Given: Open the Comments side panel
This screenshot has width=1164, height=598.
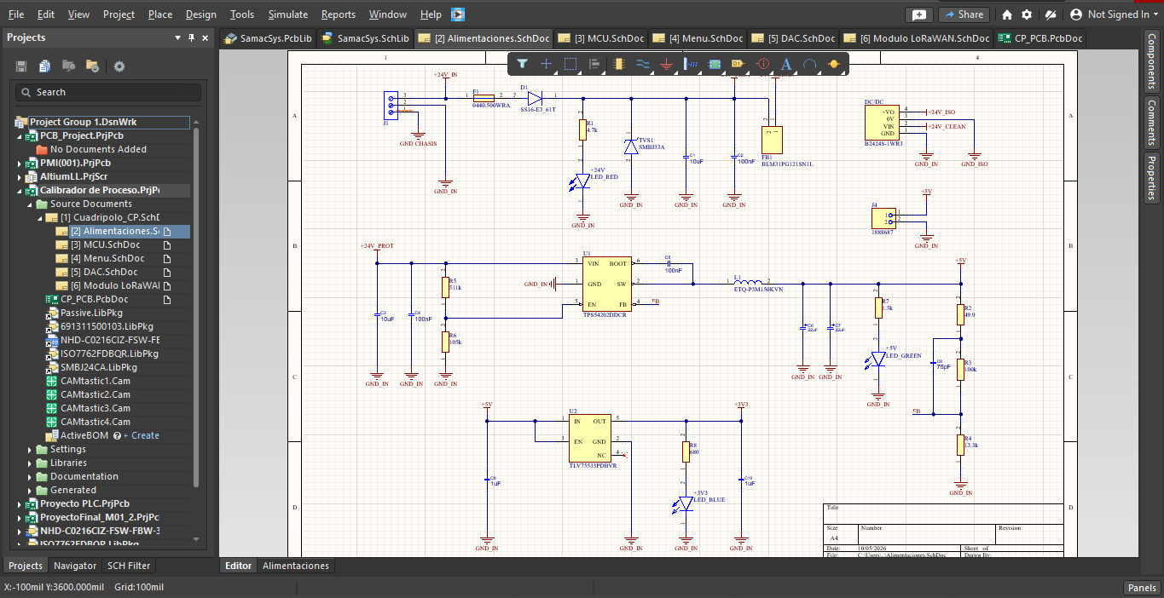Looking at the screenshot, I should tap(1152, 122).
